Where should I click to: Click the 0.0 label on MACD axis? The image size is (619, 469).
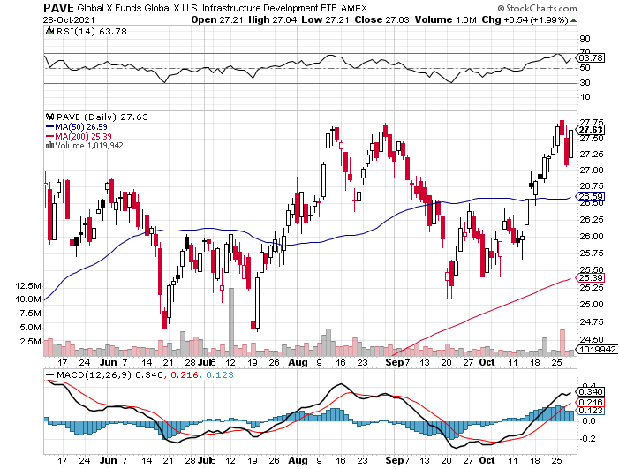coord(589,421)
